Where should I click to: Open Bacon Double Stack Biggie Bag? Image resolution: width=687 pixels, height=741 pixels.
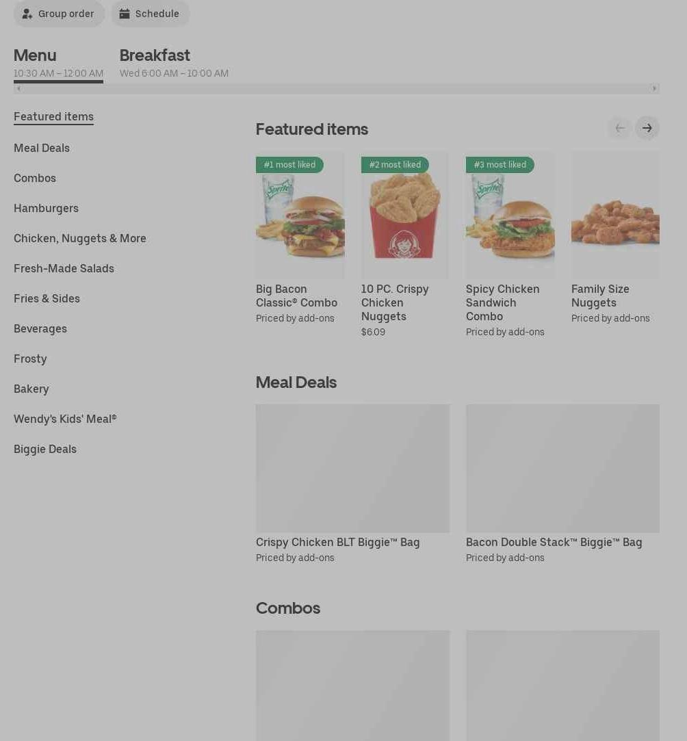[562, 484]
